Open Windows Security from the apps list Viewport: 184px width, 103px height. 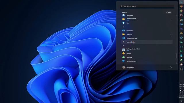[x=147, y=61]
